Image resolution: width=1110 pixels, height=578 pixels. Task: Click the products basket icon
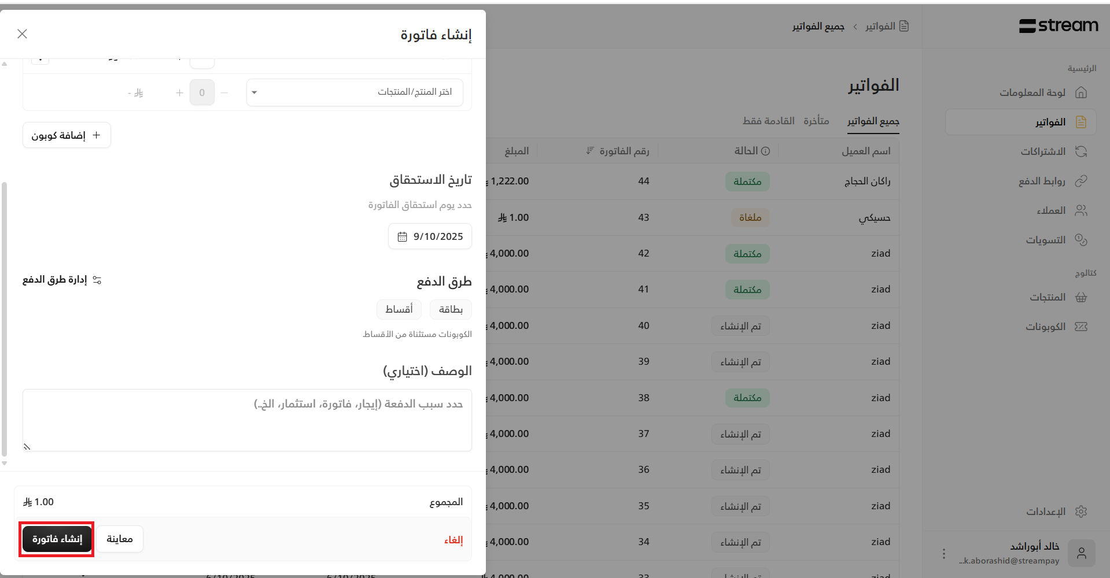click(1081, 297)
